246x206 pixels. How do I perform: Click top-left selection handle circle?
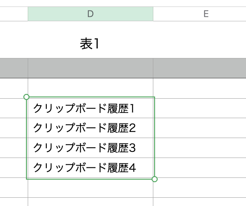click(26, 97)
